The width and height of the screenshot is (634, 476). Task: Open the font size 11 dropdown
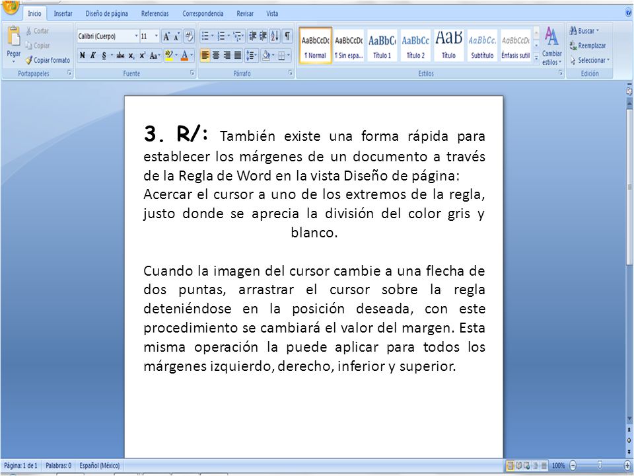[157, 36]
